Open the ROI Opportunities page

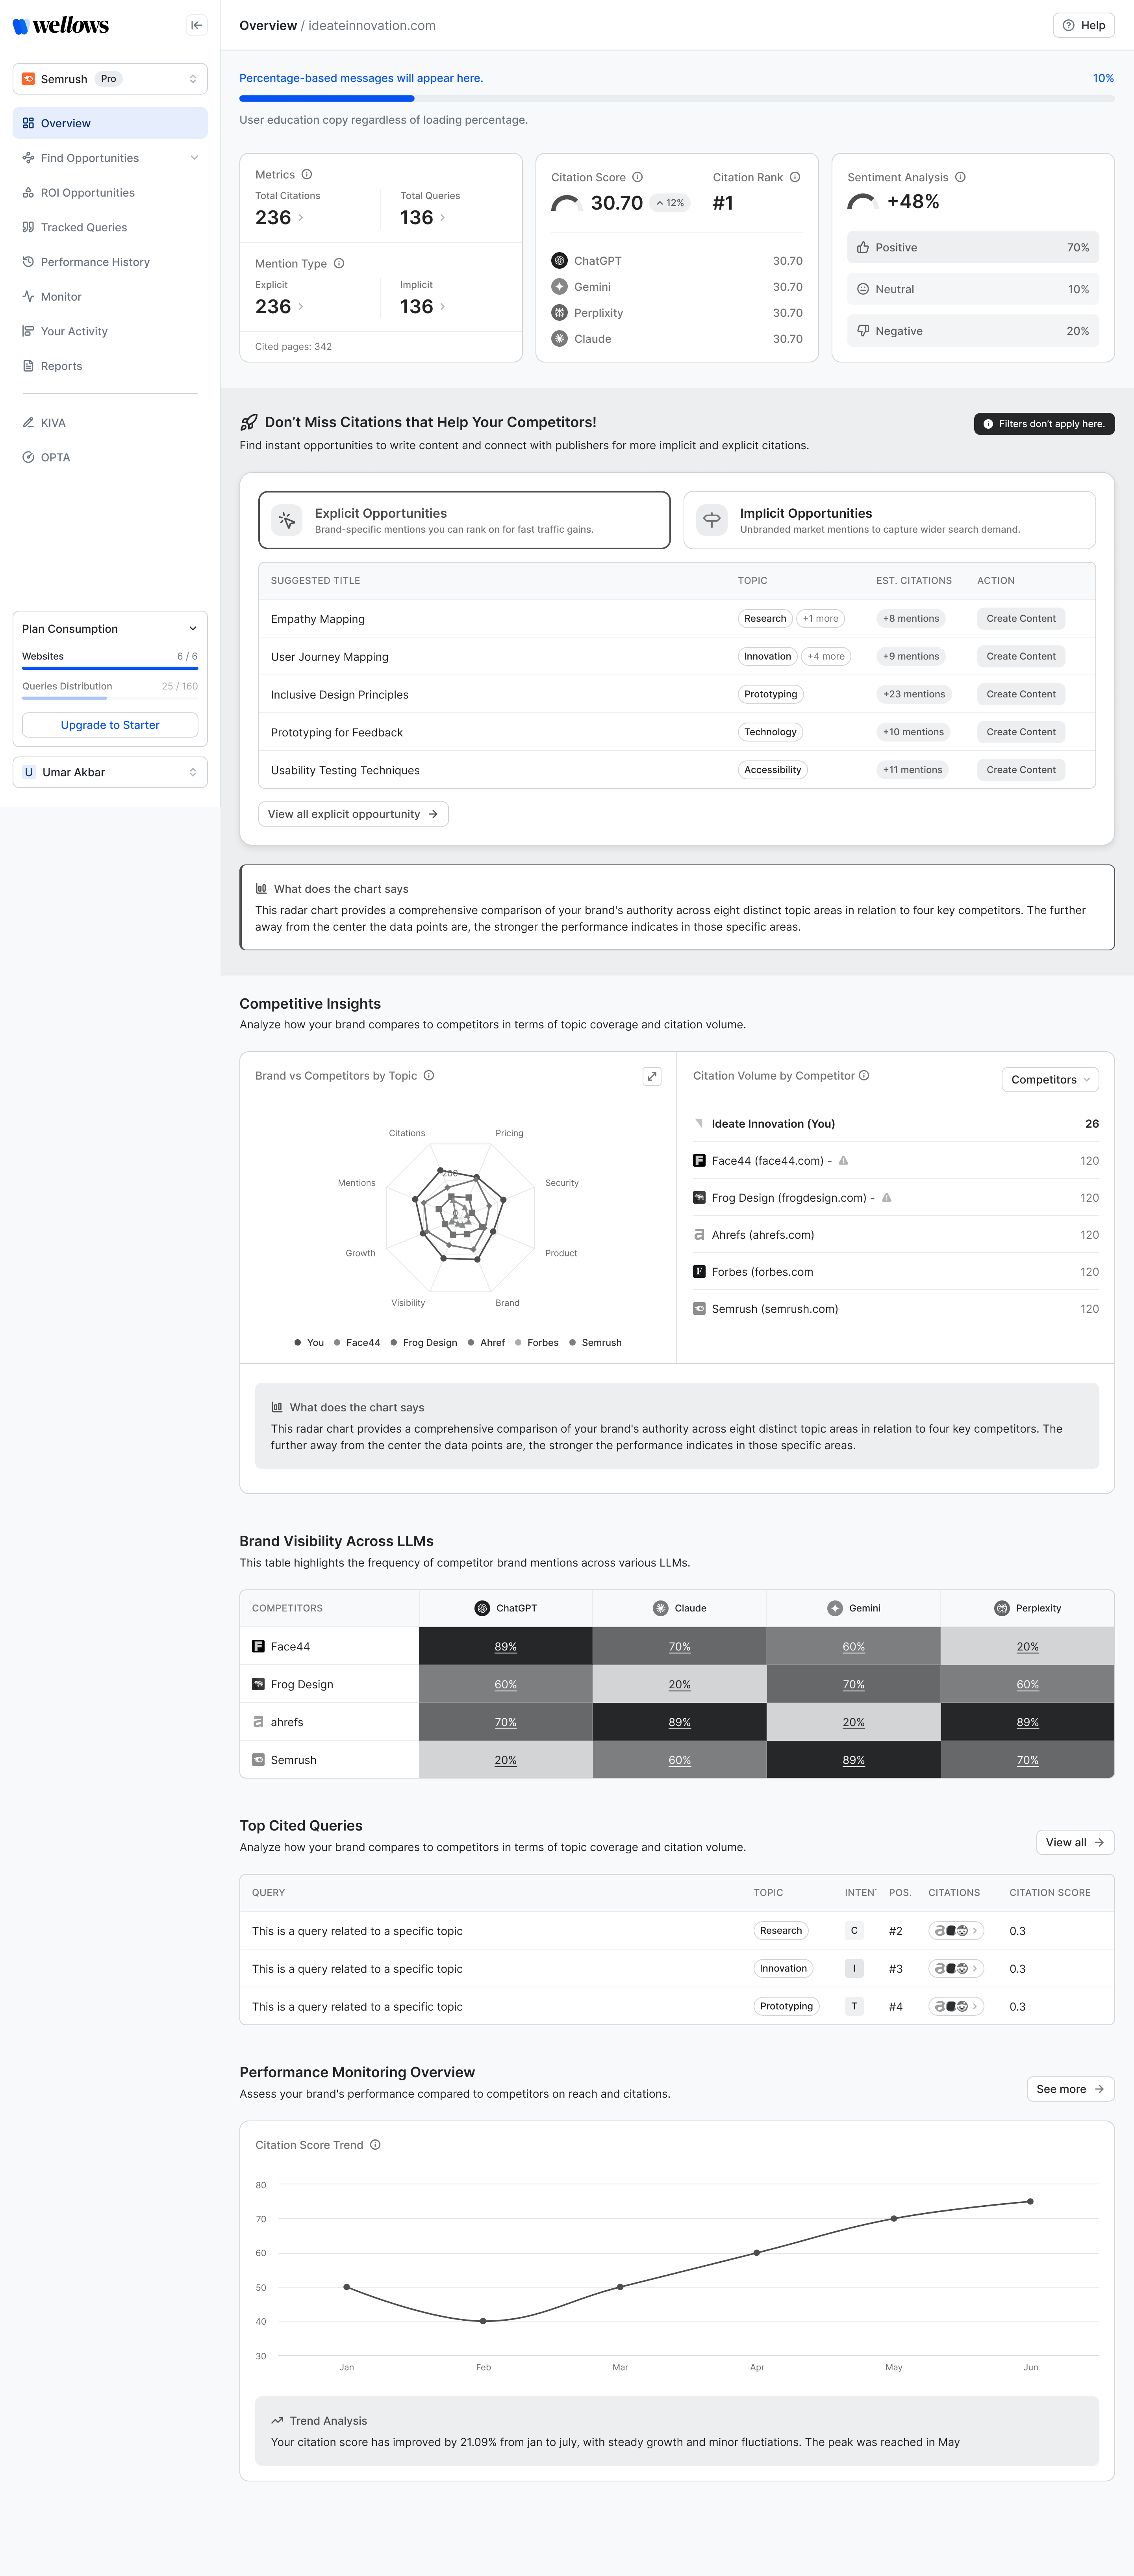[110, 193]
